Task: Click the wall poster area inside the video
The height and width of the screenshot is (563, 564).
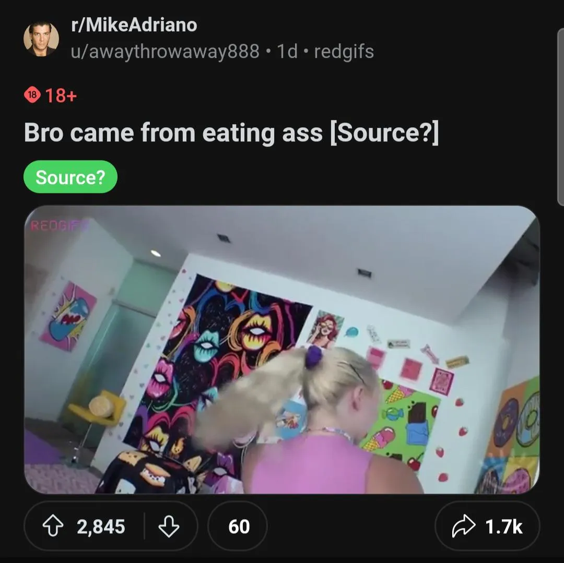Action: [219, 344]
